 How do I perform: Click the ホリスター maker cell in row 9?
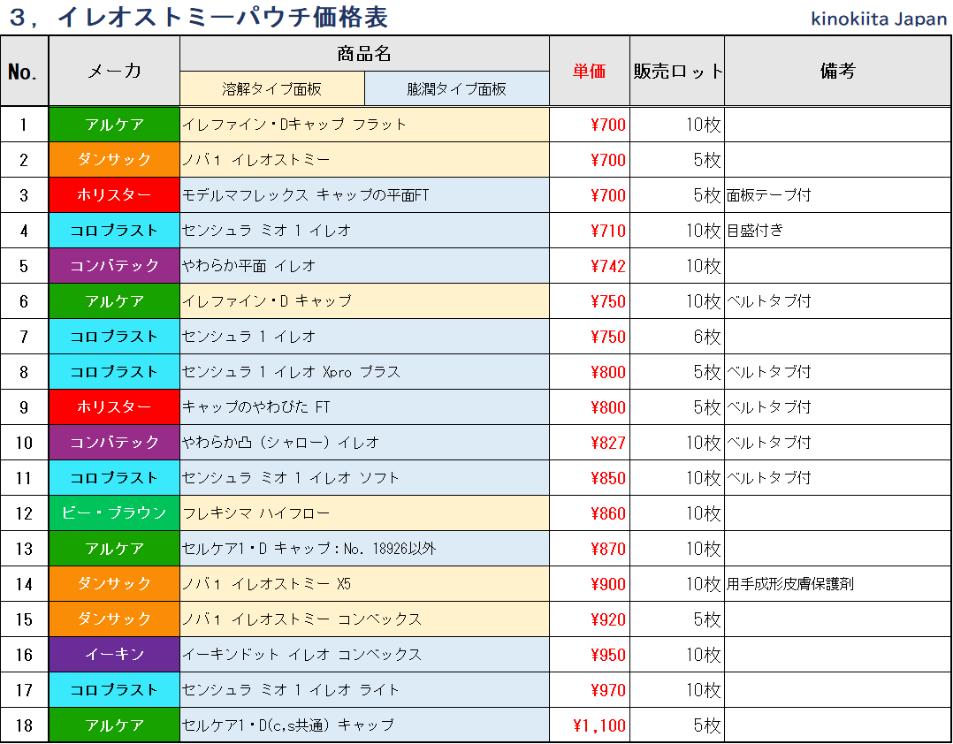114,406
